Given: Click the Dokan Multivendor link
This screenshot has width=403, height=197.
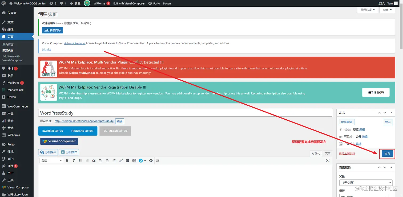Looking at the screenshot, I should [82, 73].
